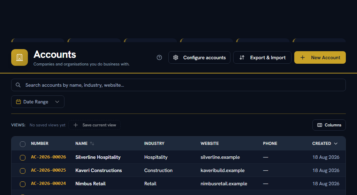Click the Nimbus Retail name
Screen dimensions: 357x195
coord(90,184)
